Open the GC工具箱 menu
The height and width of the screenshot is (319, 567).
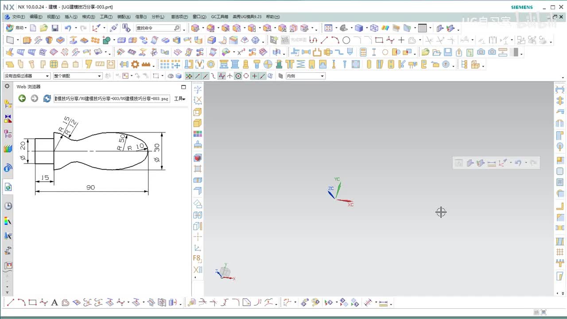220,17
